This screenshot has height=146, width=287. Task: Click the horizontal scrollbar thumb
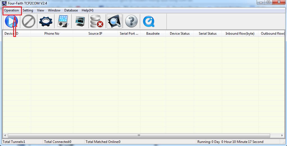point(139,135)
